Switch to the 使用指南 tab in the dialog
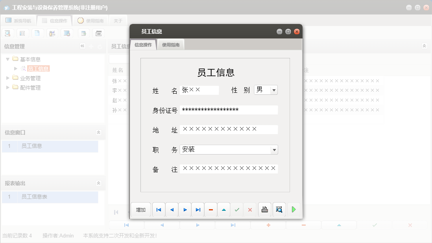Screen dimensions: 432x243 coord(172,44)
